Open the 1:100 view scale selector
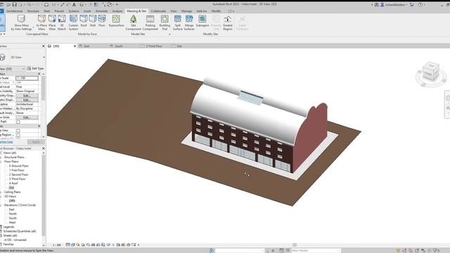The image size is (450, 253). coord(57,245)
